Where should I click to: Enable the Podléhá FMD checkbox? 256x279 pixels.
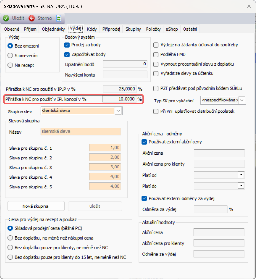point(156,54)
